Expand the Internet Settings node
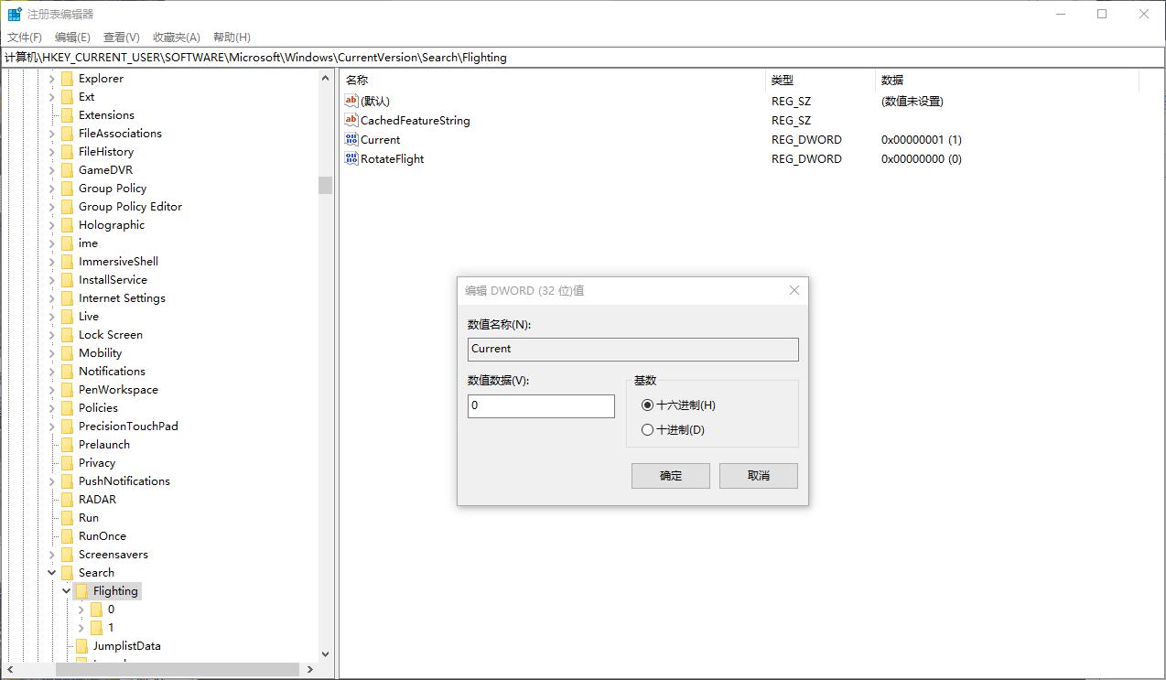Screen dimensions: 1166x680 click(52, 297)
